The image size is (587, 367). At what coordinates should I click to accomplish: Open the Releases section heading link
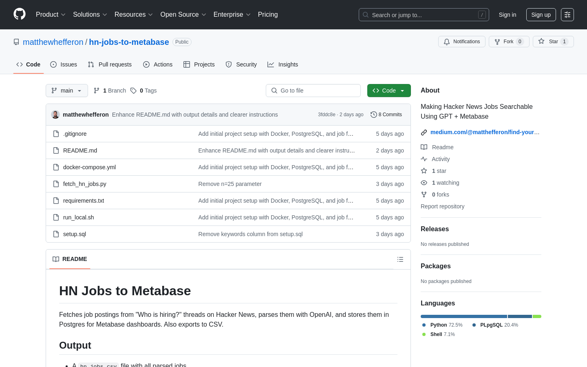pos(435,229)
